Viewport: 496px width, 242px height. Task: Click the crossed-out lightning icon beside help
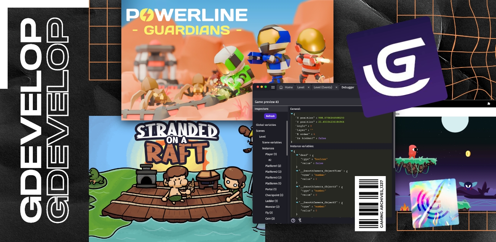[300, 220]
